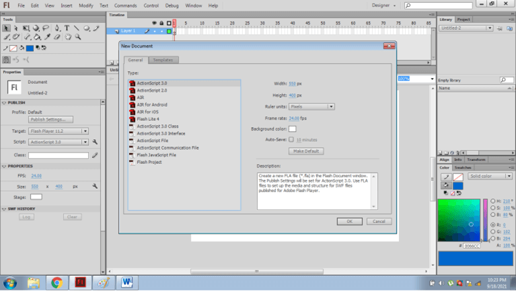The height and width of the screenshot is (291, 516).
Task: Click the Width 550 value
Action: [292, 84]
